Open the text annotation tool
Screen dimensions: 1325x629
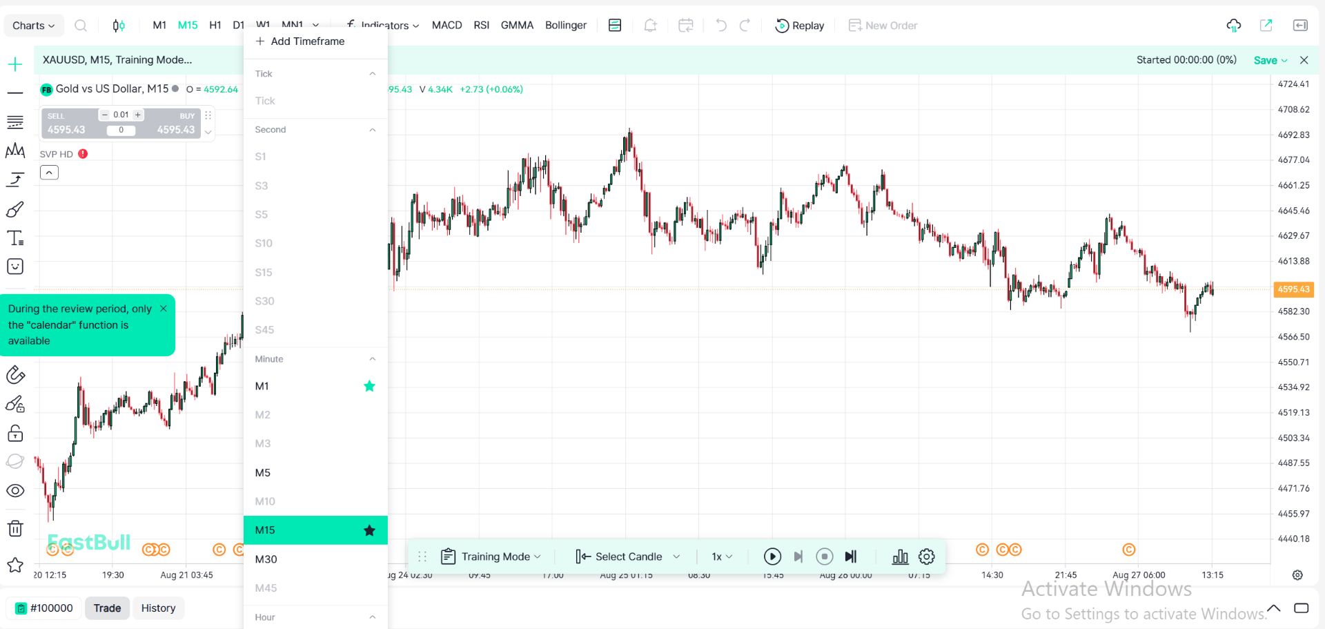click(x=15, y=238)
